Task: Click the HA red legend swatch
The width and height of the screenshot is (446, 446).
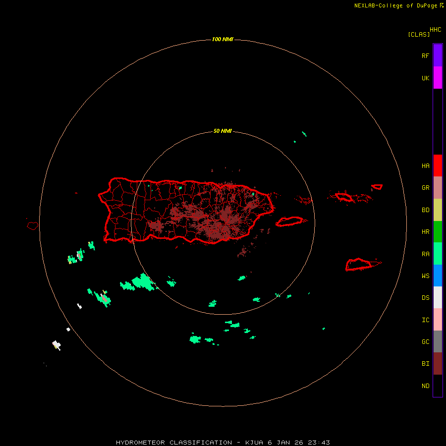Action: (x=438, y=166)
